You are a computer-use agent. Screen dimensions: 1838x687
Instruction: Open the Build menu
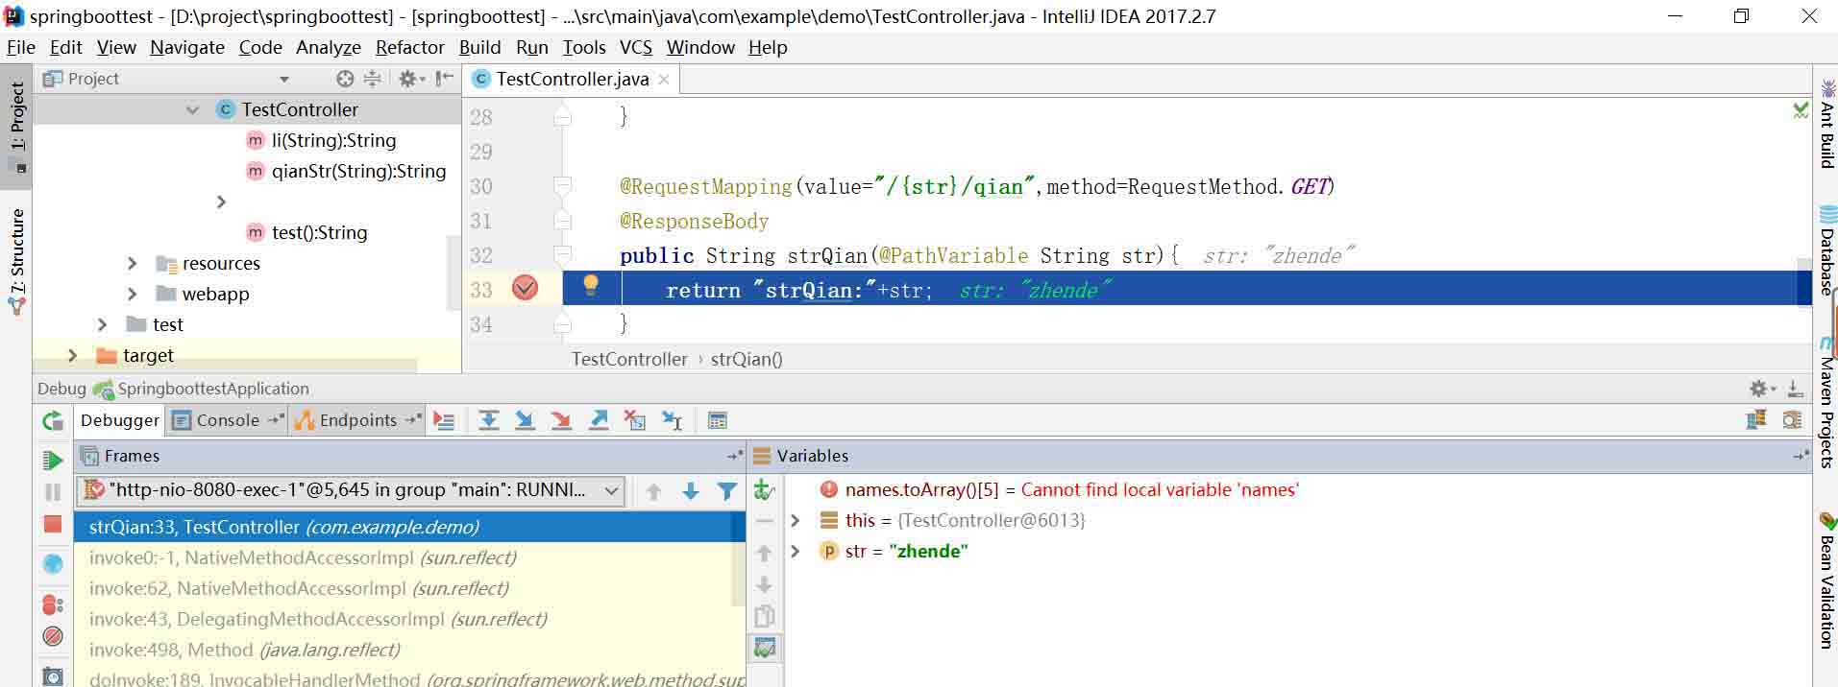[x=479, y=47]
